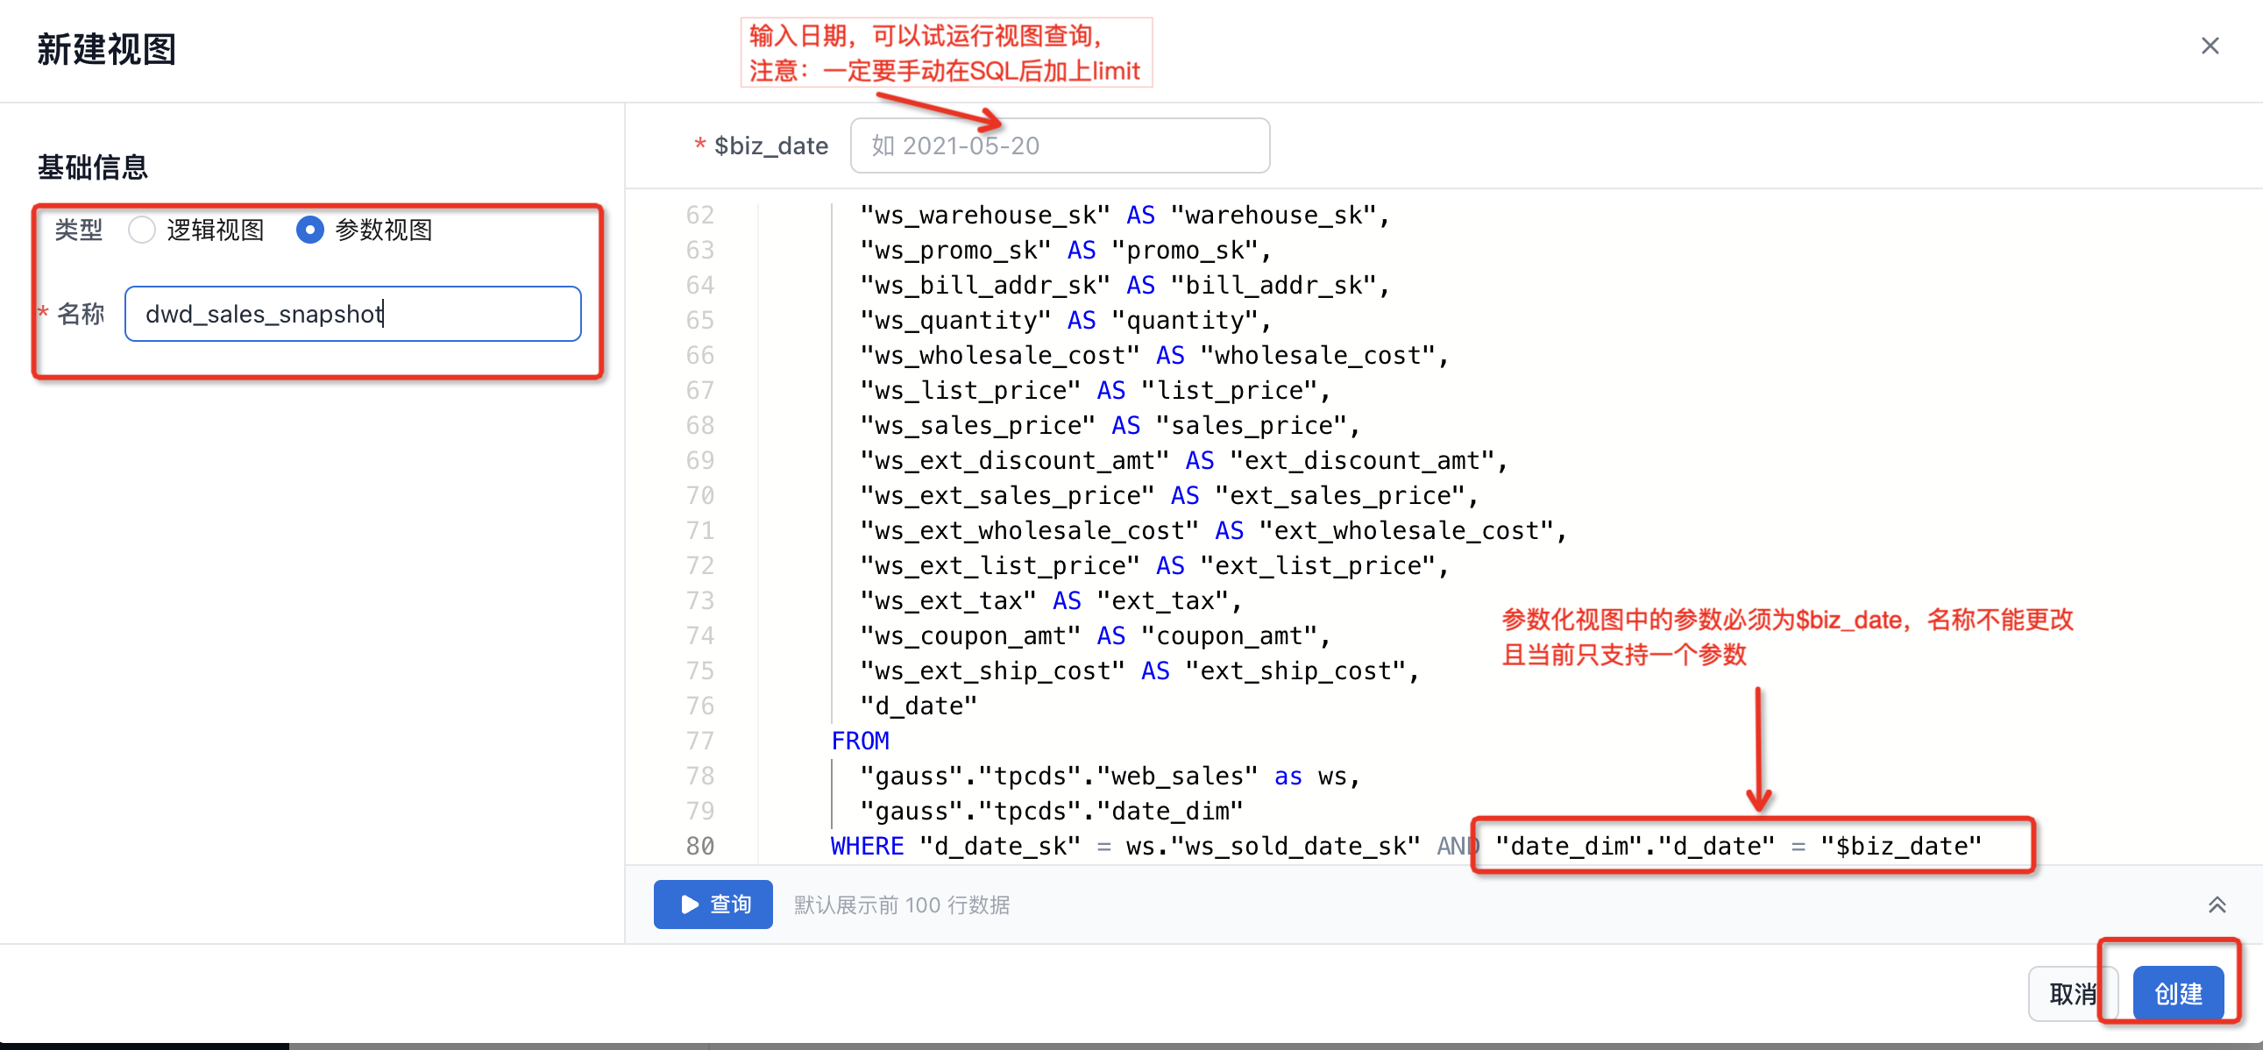Viewport: 2263px width, 1050px height.
Task: Click line number 80 in gutter
Action: 699,846
